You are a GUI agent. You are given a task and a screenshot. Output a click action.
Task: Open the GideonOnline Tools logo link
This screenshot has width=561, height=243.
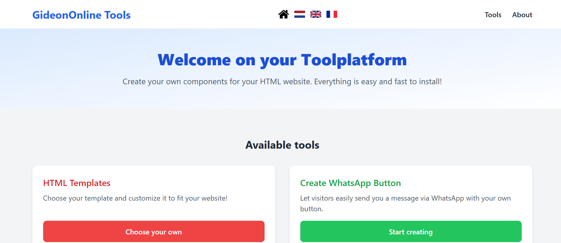(81, 15)
